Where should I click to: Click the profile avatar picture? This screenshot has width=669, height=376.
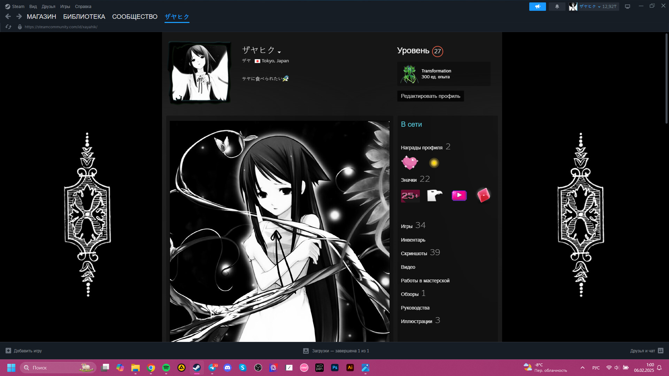coord(200,72)
